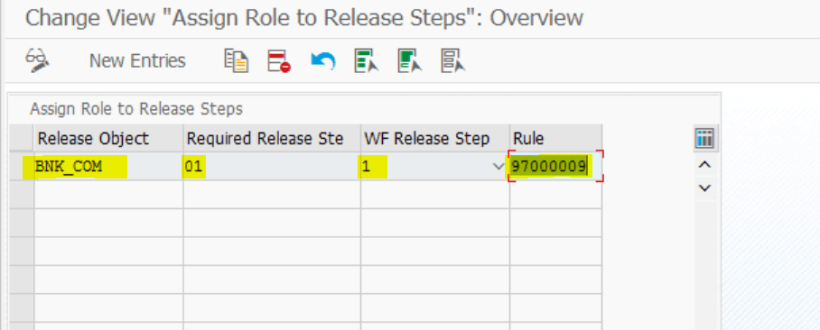Select the BNK_COM row via row selector
The height and width of the screenshot is (330, 820).
22,167
